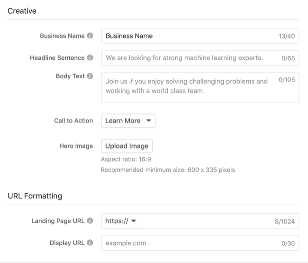Image resolution: width=308 pixels, height=263 pixels.
Task: Click the Creative section heading
Action: coord(22,10)
